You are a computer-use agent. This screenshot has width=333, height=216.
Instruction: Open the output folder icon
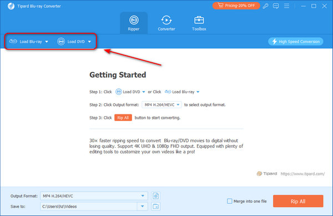point(155,206)
